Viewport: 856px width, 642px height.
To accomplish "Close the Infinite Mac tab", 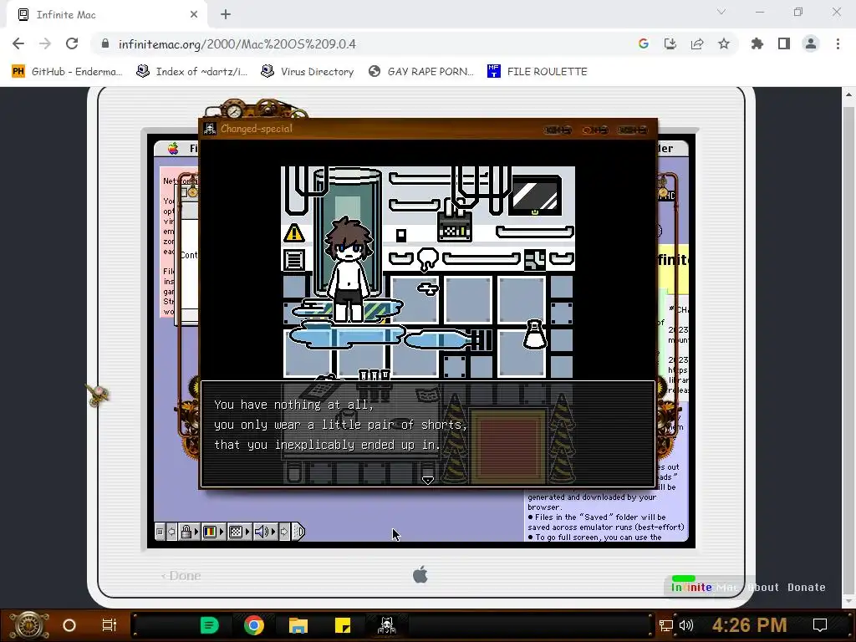I will pyautogui.click(x=194, y=15).
